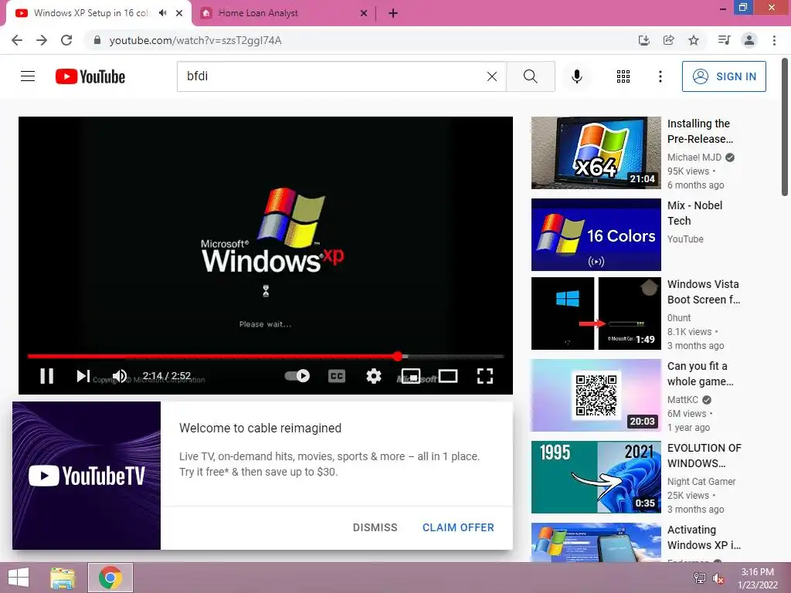Reload the current page
The height and width of the screenshot is (593, 791).
click(x=66, y=40)
